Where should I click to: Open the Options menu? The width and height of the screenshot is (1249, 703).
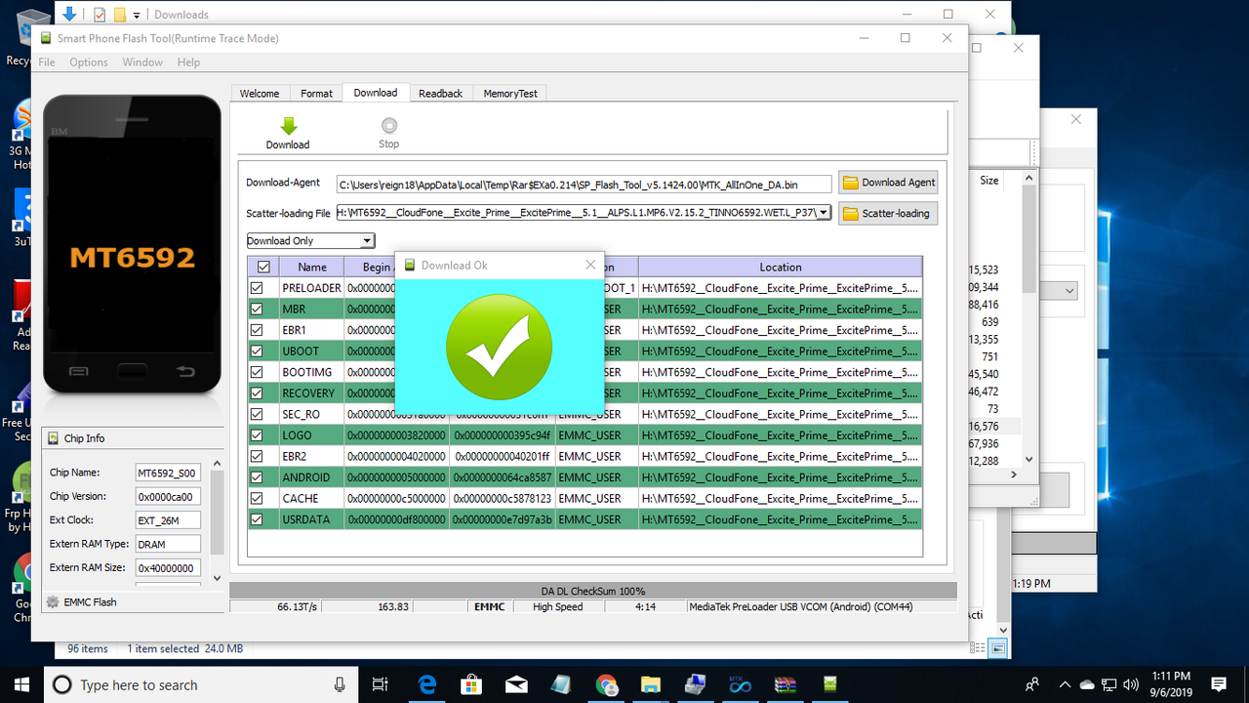pyautogui.click(x=89, y=62)
